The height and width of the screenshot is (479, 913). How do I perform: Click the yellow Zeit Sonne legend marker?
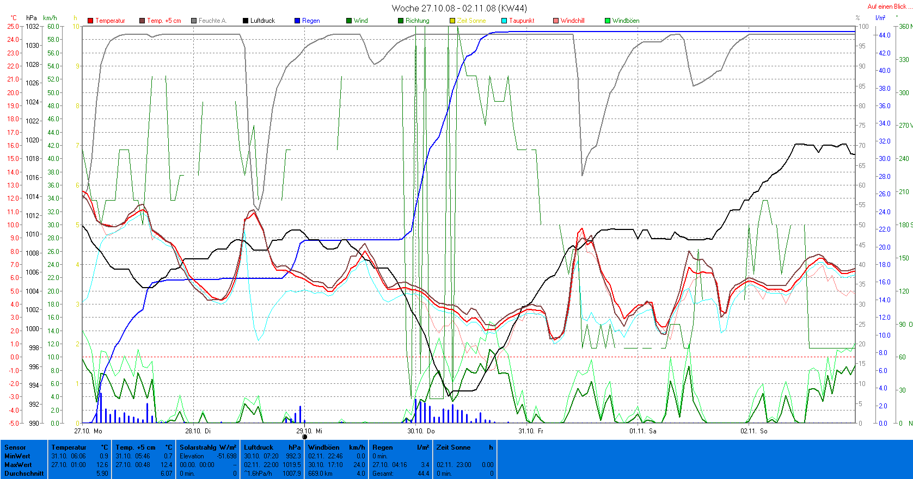pyautogui.click(x=452, y=21)
